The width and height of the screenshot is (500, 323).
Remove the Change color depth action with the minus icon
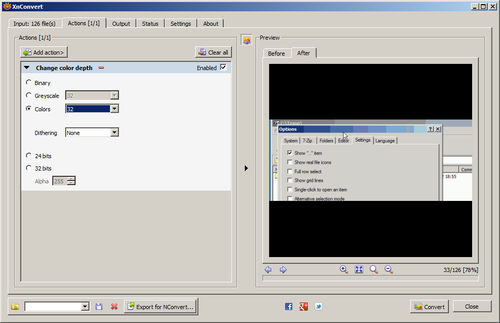click(x=101, y=67)
